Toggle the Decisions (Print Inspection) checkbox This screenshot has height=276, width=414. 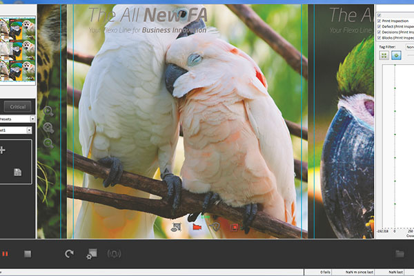click(x=379, y=32)
